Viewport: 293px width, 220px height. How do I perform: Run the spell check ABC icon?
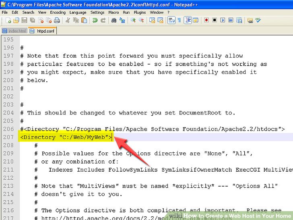[x=258, y=20]
